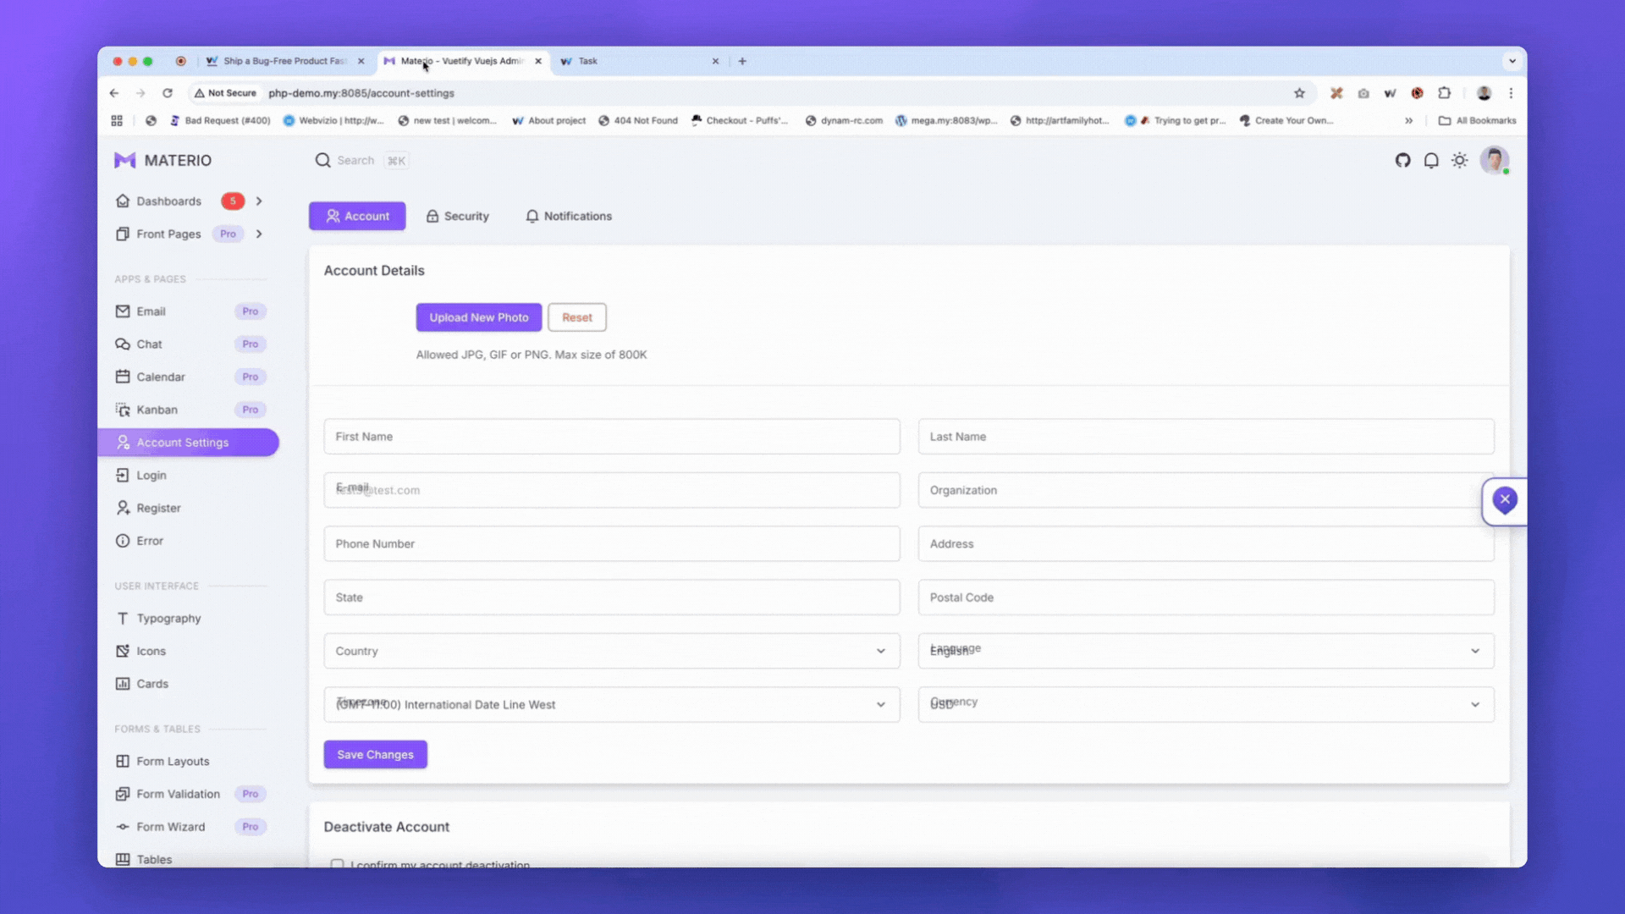Focus the Last Name field
1625x914 pixels.
click(1206, 437)
